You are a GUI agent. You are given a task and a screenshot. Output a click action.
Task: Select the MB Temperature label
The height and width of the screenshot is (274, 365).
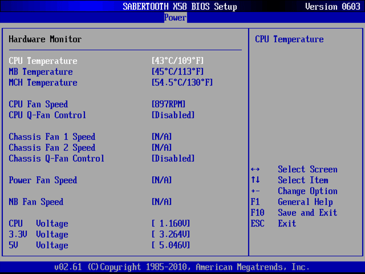pyautogui.click(x=40, y=72)
